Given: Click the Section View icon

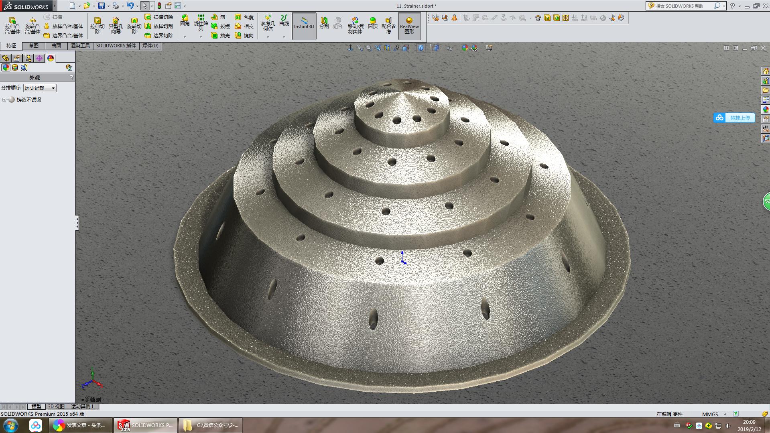Looking at the screenshot, I should click(387, 48).
